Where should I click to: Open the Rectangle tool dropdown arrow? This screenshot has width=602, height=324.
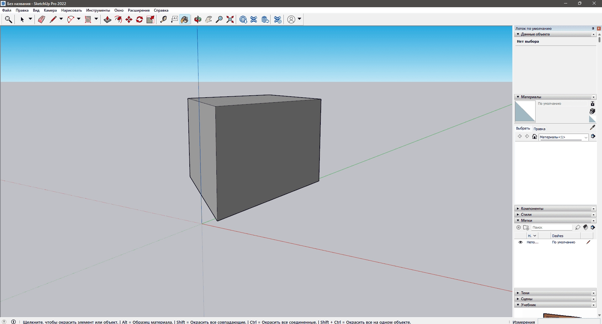pos(96,19)
